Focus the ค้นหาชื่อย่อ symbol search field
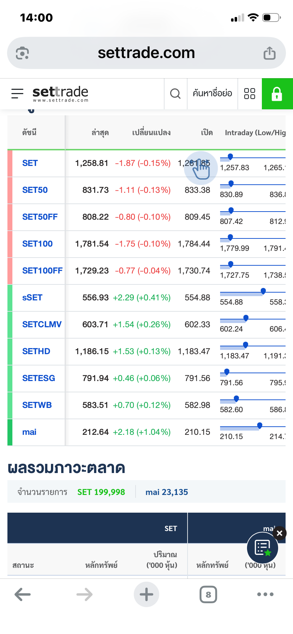Viewport: 293px width, 634px height. (212, 93)
